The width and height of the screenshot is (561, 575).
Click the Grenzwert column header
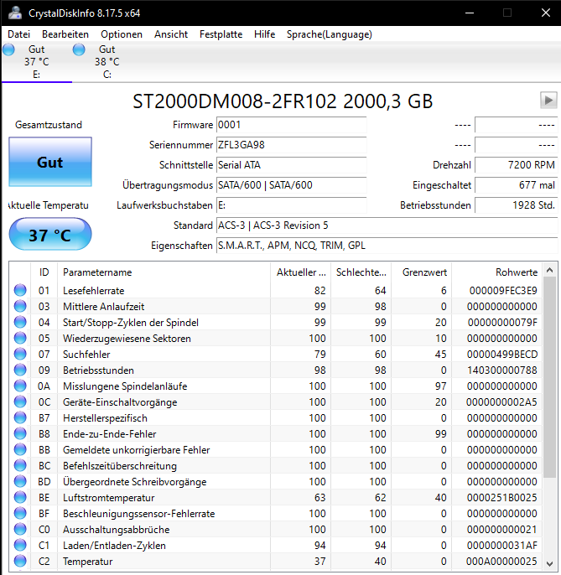point(422,272)
